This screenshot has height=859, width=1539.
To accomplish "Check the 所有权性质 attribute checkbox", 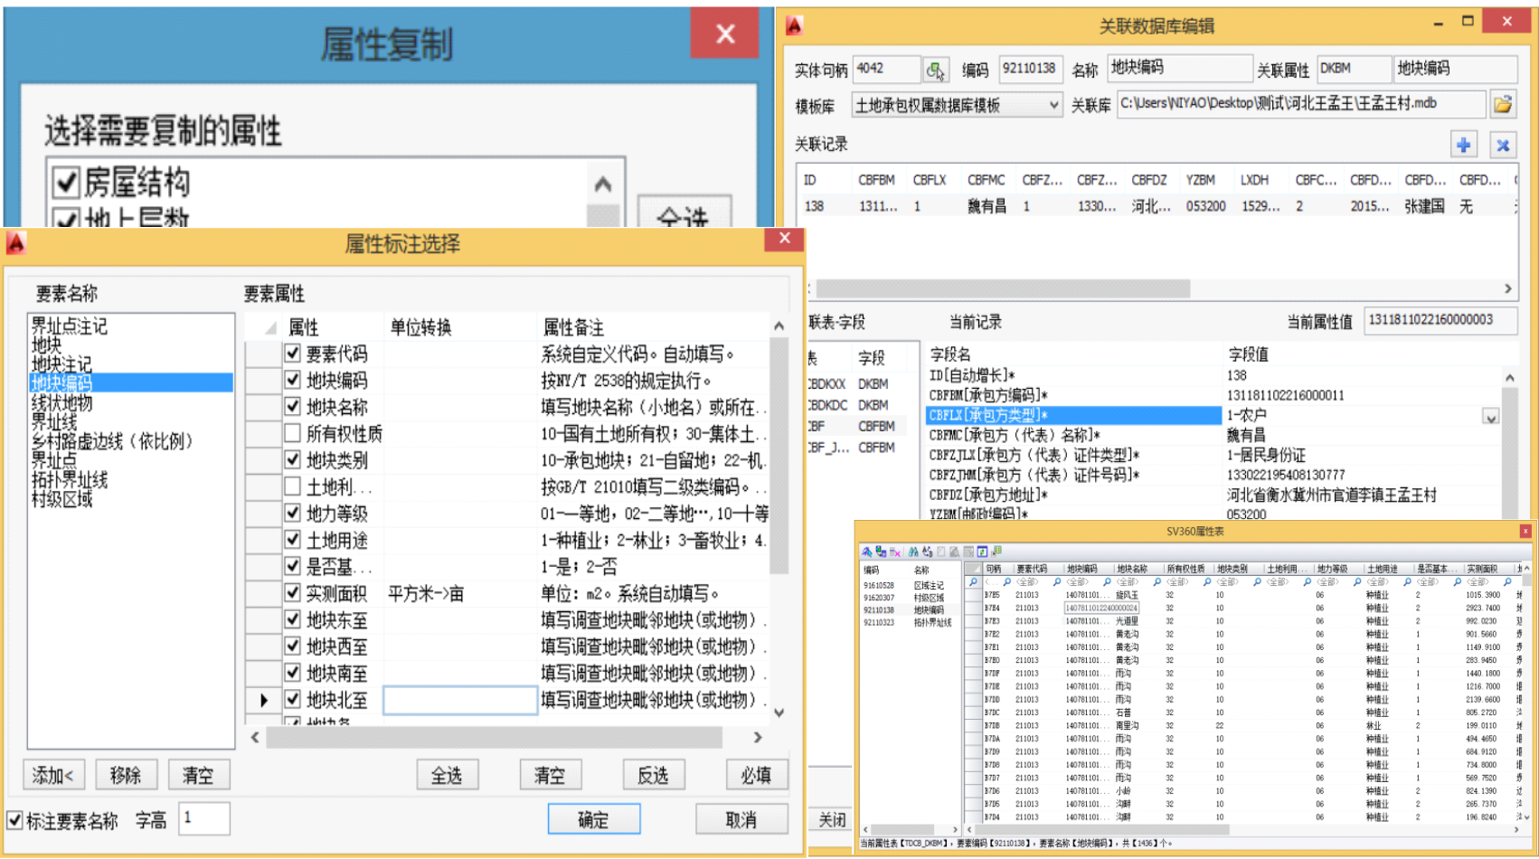I will click(292, 433).
